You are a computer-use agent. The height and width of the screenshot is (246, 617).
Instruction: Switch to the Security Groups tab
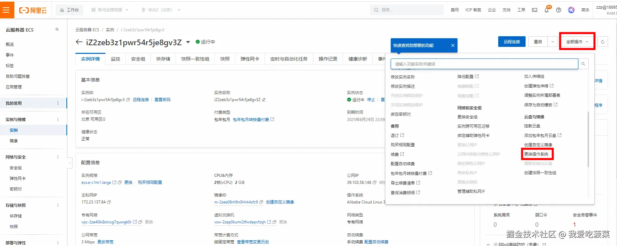pos(138,59)
